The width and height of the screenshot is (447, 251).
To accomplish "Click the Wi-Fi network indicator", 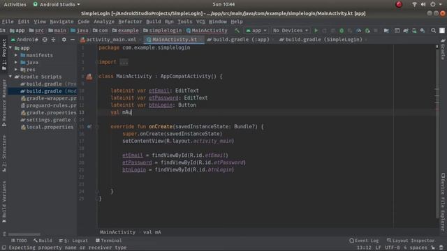I will [x=414, y=4].
